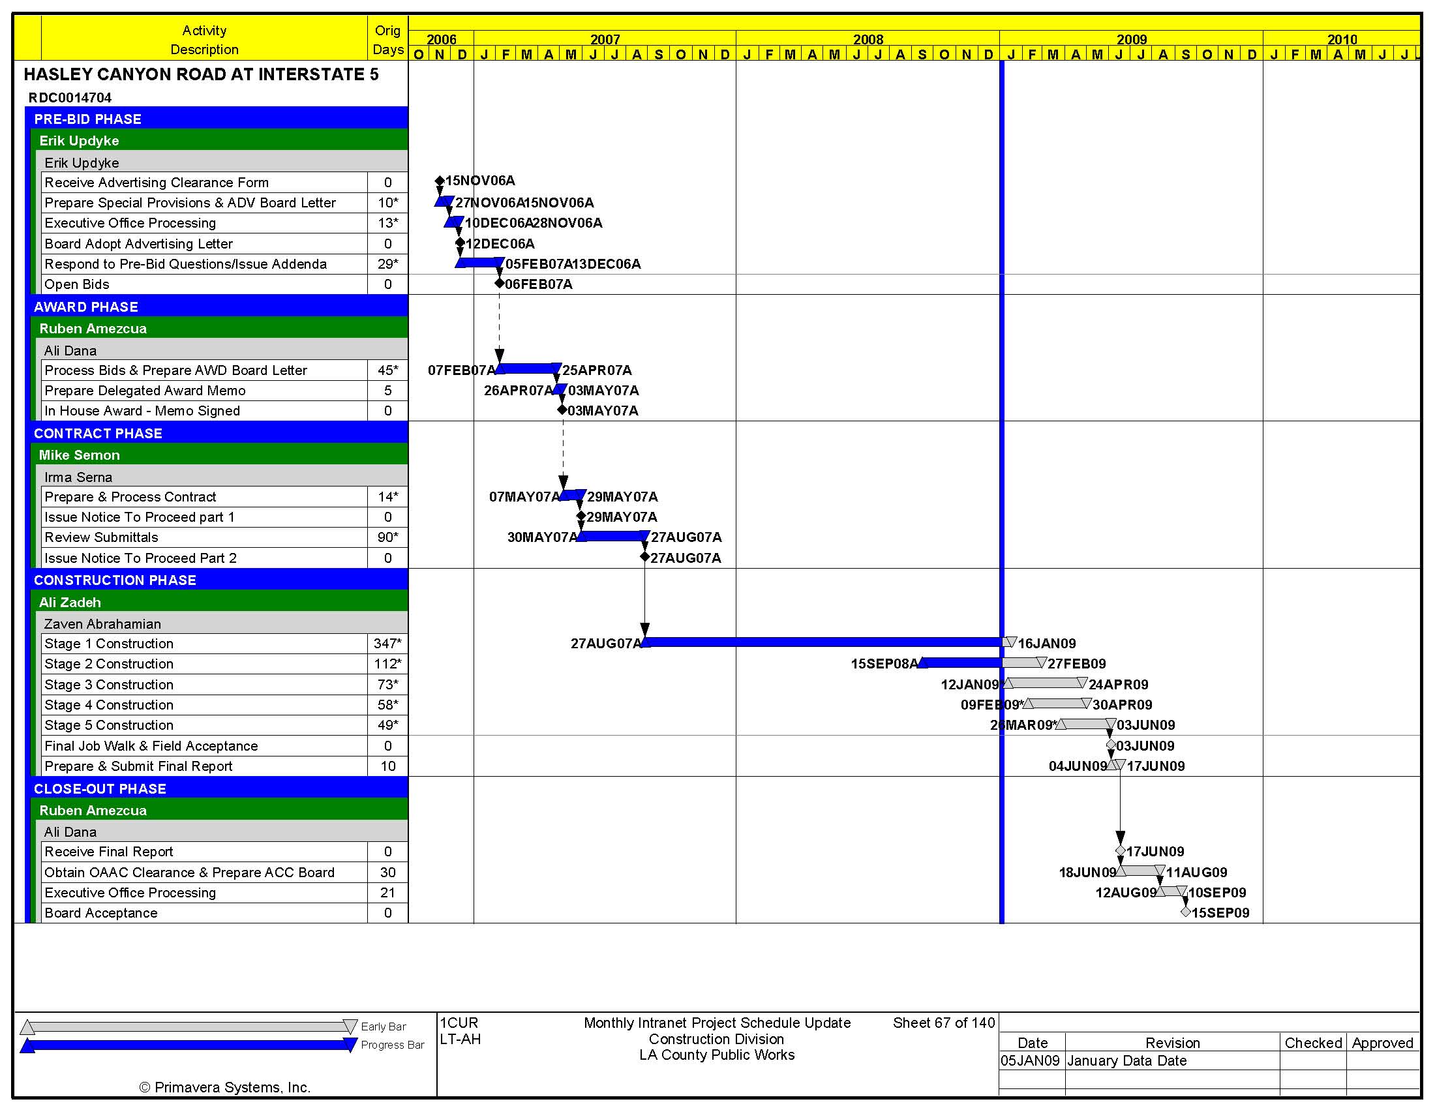Click the Erik Updyke green header
The height and width of the screenshot is (1108, 1435).
pyautogui.click(x=219, y=141)
